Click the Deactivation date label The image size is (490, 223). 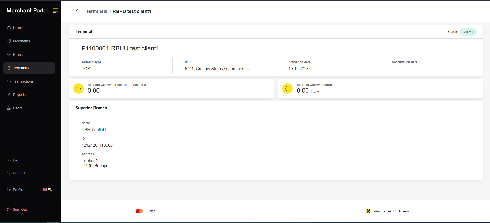click(x=405, y=62)
